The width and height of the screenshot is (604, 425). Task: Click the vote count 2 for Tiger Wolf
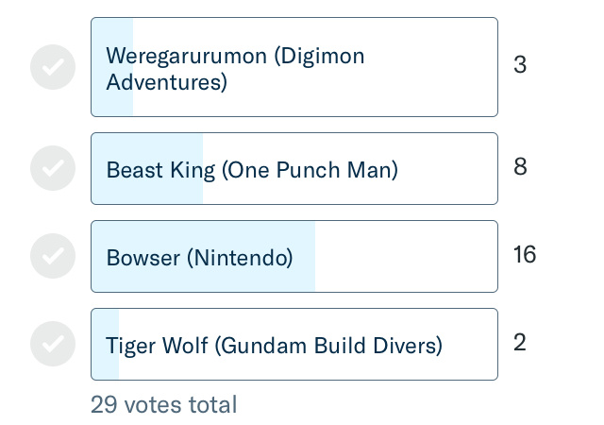pyautogui.click(x=520, y=343)
